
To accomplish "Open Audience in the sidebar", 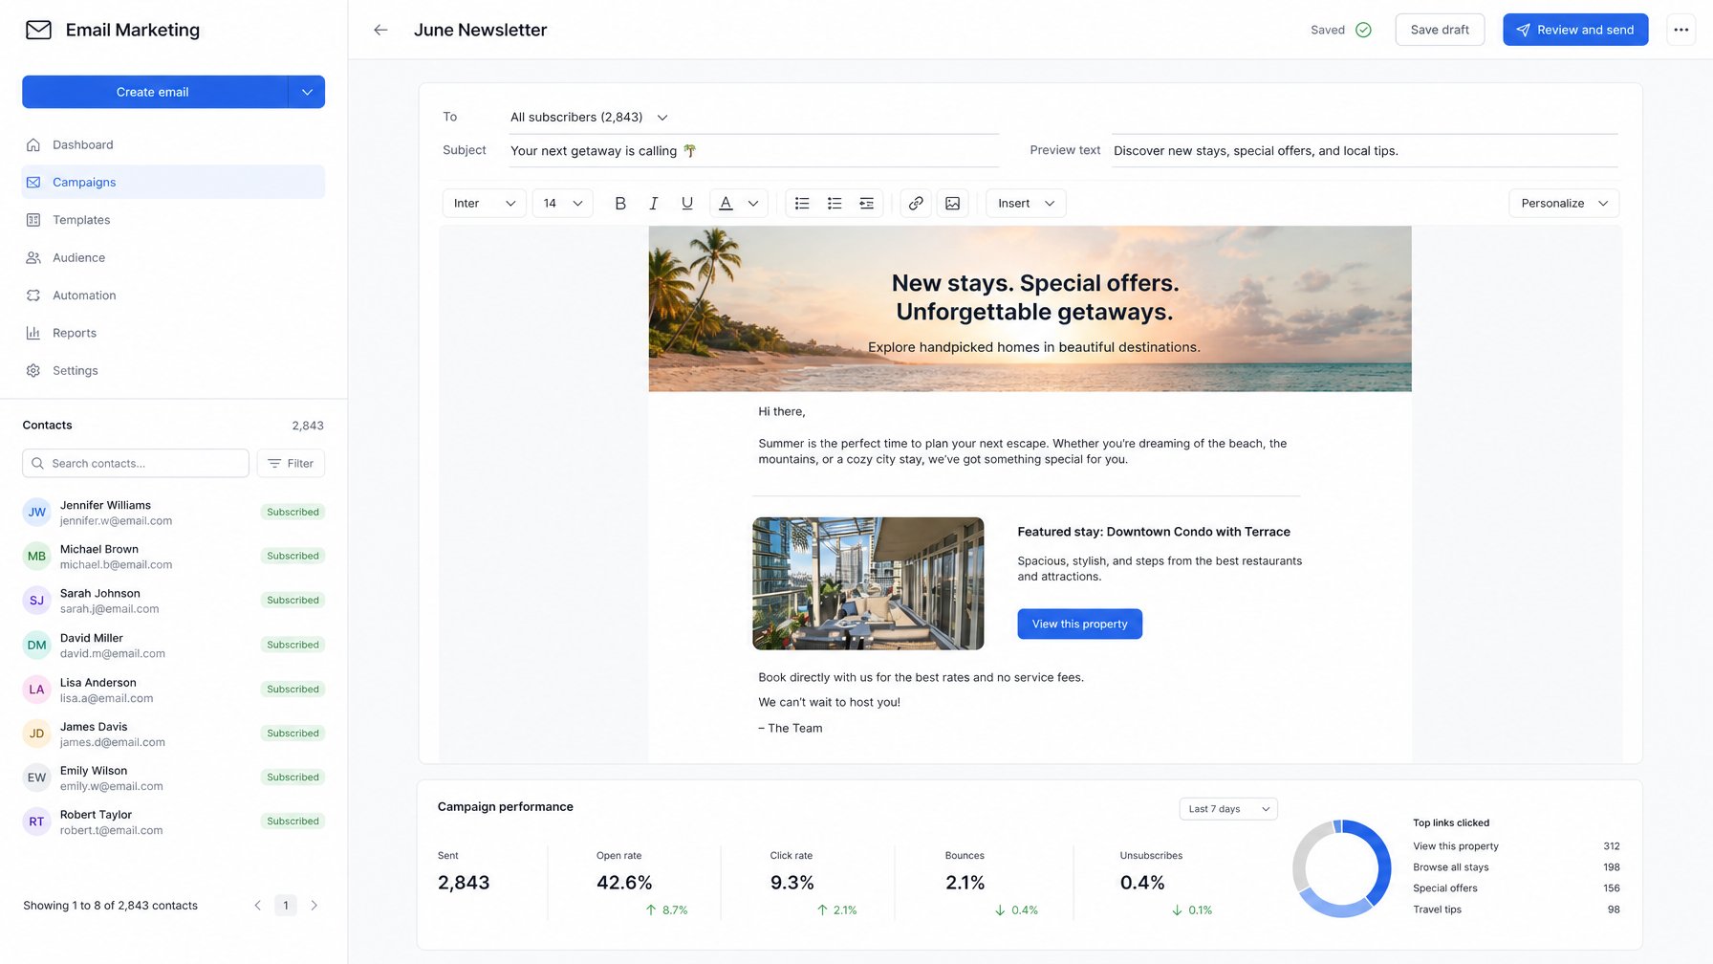I will [173, 257].
